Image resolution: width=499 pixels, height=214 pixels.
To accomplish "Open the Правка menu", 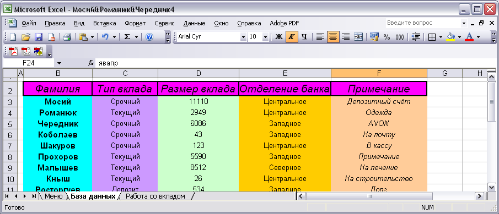I will [55, 23].
